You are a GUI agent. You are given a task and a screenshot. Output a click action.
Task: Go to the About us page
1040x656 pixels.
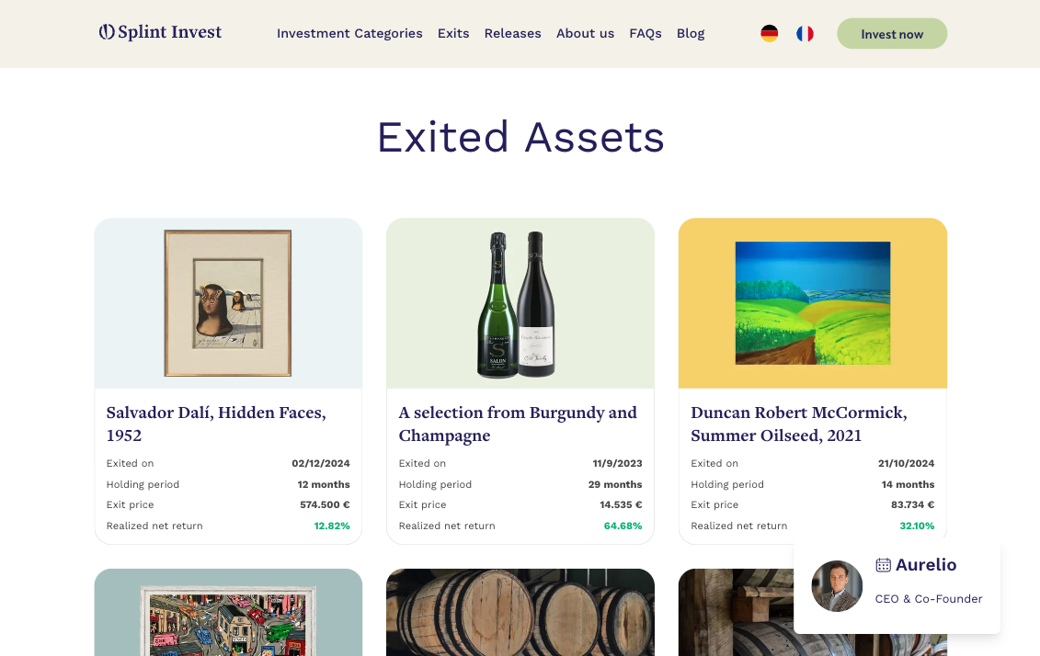click(585, 33)
